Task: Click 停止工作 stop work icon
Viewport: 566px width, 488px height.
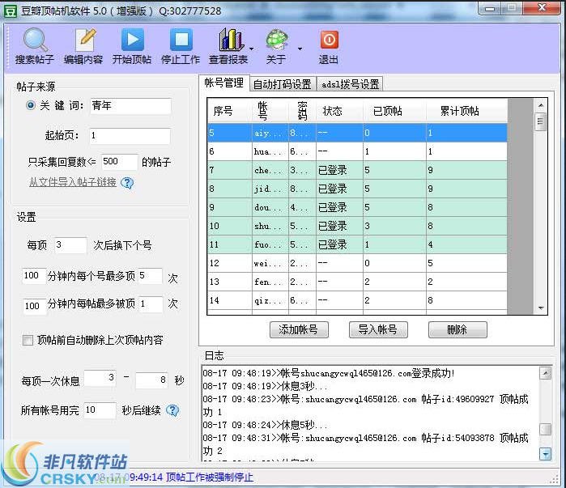Action: pos(181,46)
